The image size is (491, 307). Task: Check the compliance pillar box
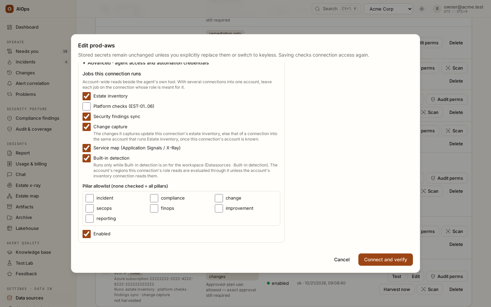coord(154,198)
